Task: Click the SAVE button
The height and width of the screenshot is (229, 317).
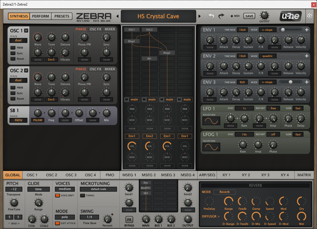Action: click(x=249, y=16)
